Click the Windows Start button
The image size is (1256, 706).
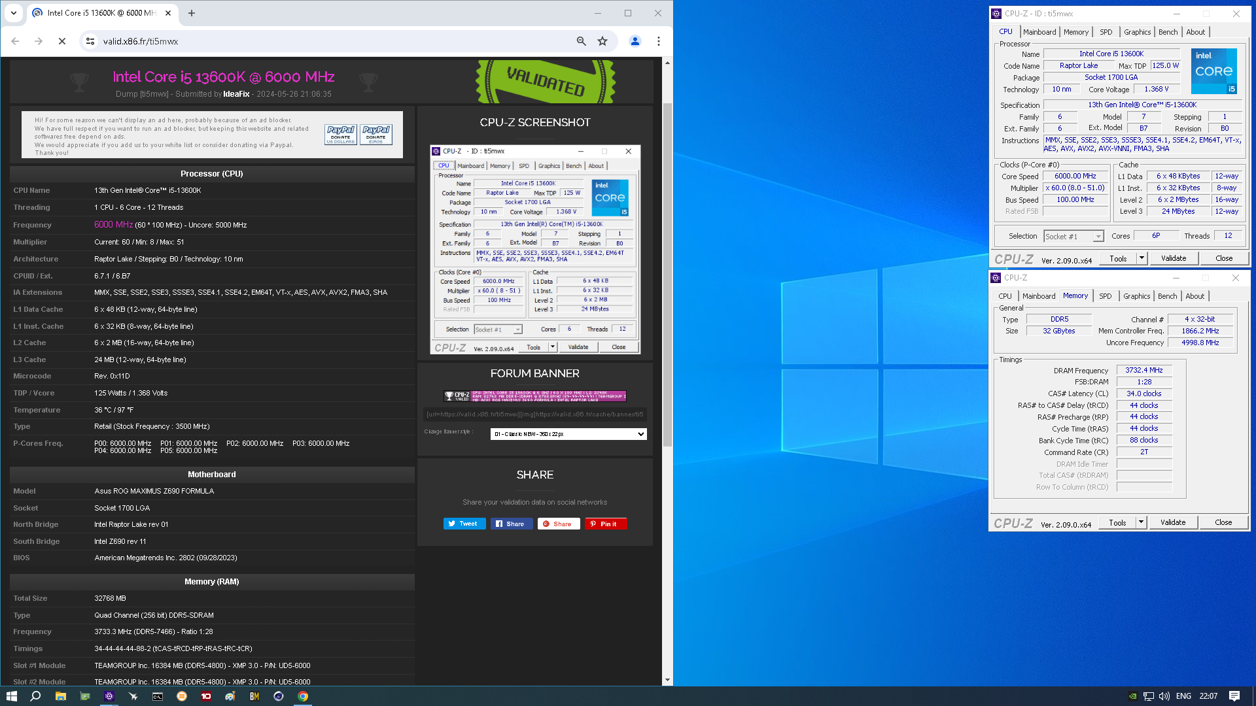click(11, 696)
